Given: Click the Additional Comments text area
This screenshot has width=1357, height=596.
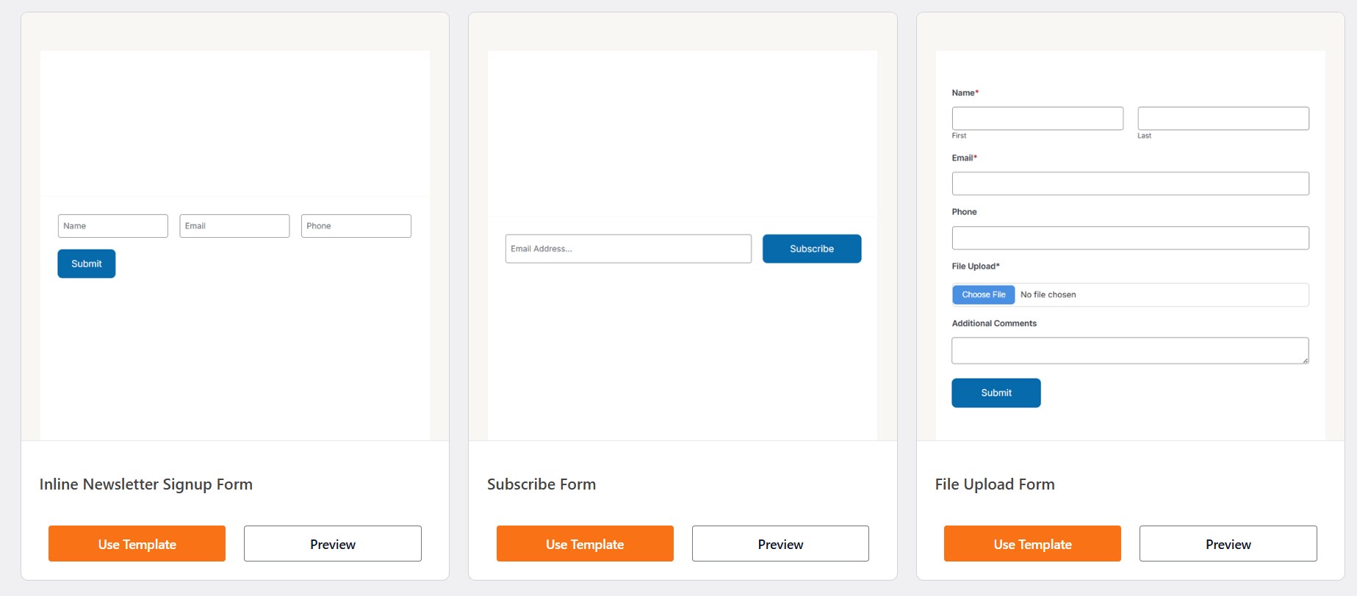Looking at the screenshot, I should click(1130, 351).
